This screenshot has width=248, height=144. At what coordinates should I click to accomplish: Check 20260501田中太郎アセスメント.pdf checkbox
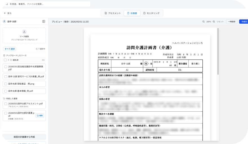[x=6, y=104]
